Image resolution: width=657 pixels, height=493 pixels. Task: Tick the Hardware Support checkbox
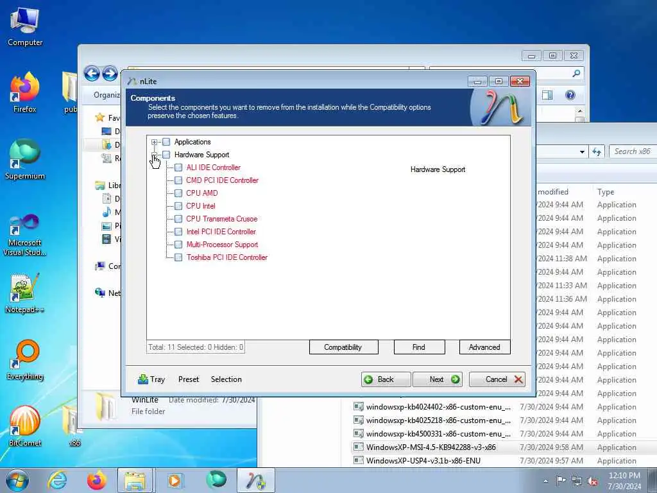pos(166,155)
